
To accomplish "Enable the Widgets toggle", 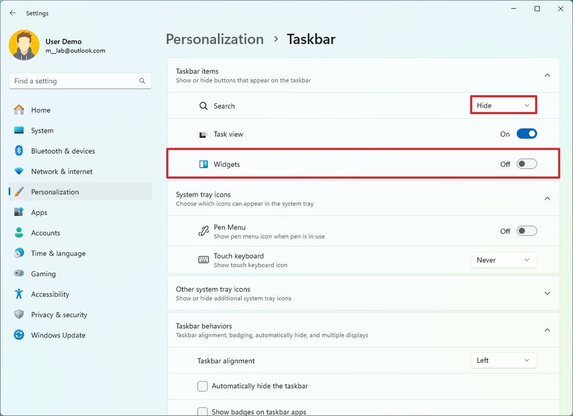I will pyautogui.click(x=526, y=164).
